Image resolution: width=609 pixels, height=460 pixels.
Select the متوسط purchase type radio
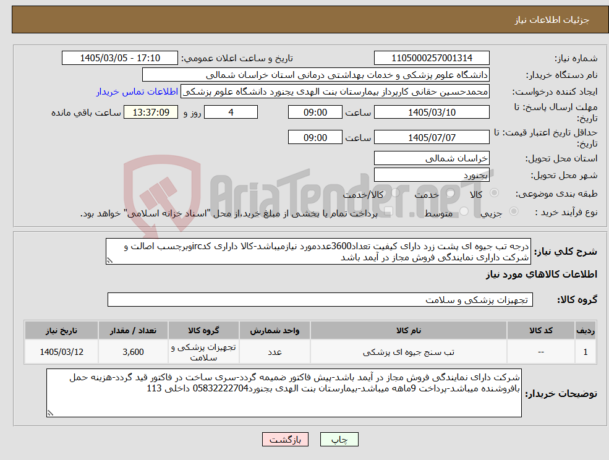tap(464, 211)
